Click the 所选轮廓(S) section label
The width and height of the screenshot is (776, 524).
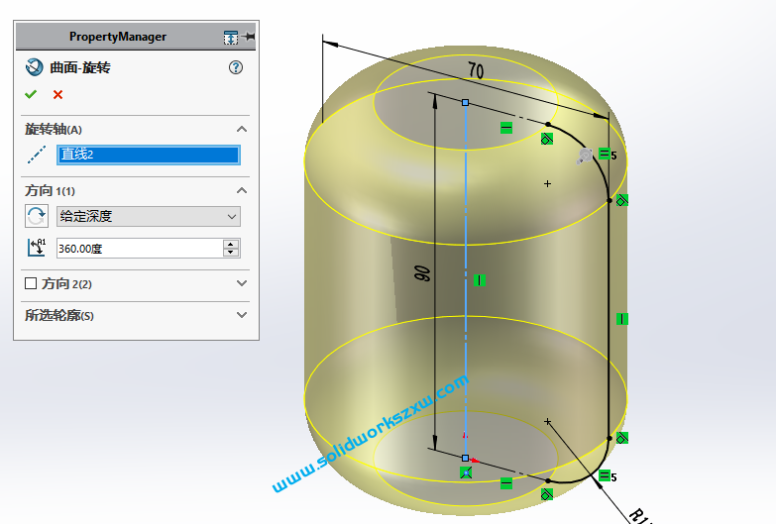(x=59, y=315)
